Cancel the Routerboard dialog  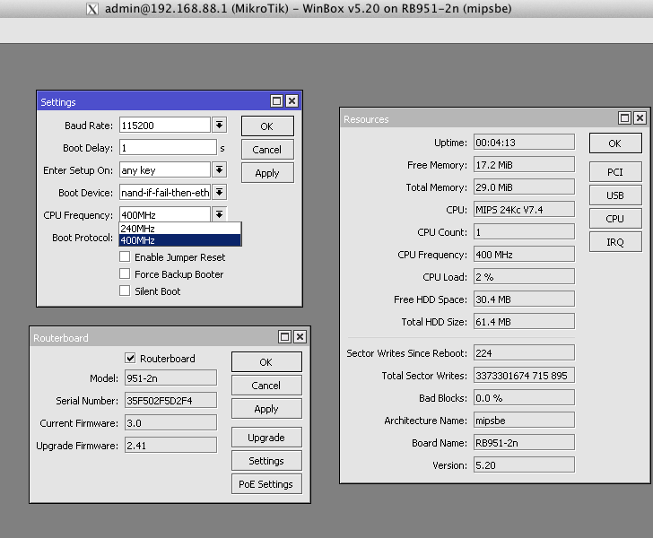pos(266,386)
